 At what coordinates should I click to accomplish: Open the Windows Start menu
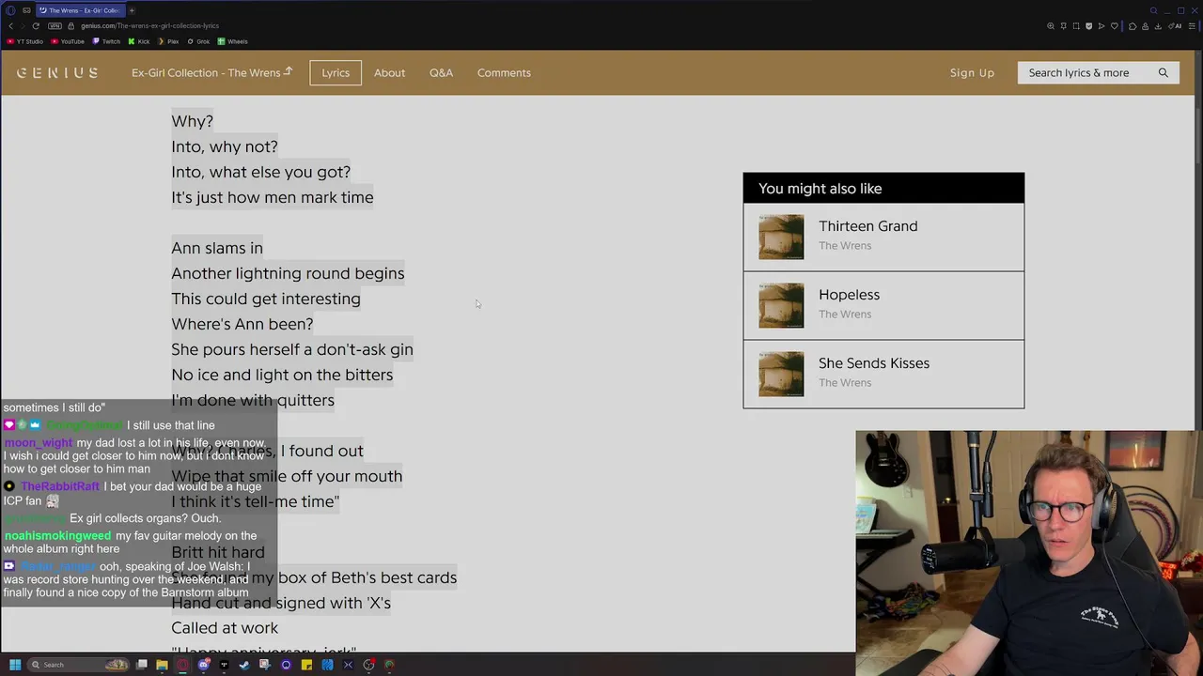15,665
